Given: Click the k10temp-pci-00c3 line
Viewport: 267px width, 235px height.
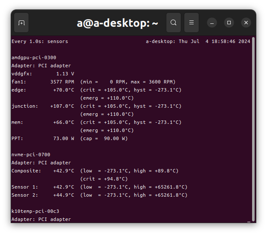Looking at the screenshot, I should tap(35, 211).
